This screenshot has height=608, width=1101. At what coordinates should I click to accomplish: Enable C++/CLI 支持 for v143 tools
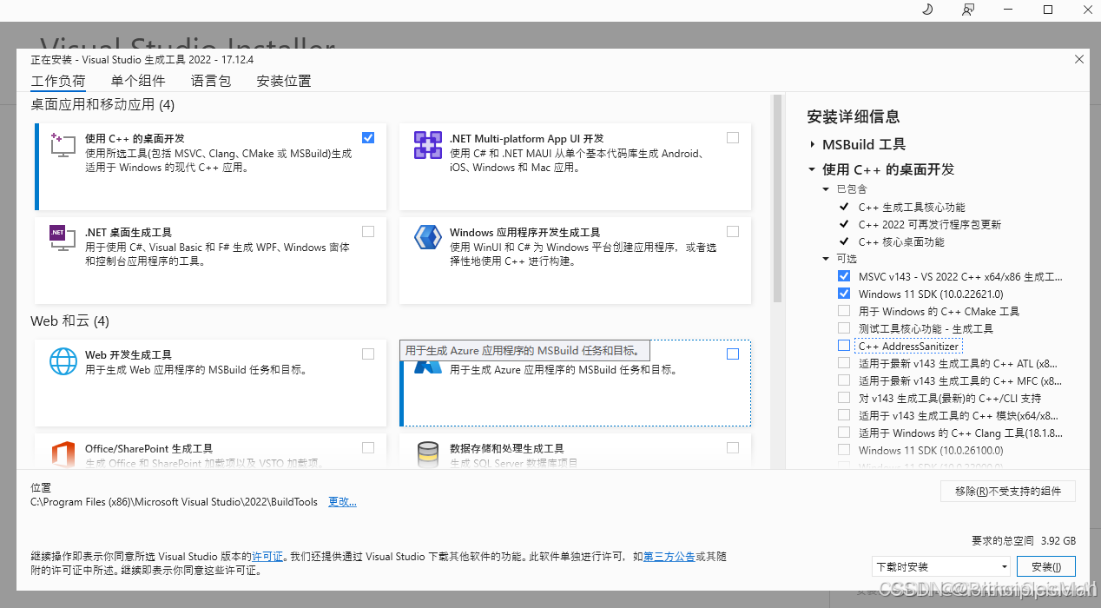[844, 398]
